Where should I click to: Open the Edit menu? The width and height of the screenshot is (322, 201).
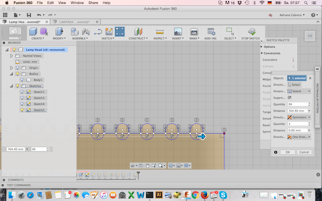[x=50, y=3]
